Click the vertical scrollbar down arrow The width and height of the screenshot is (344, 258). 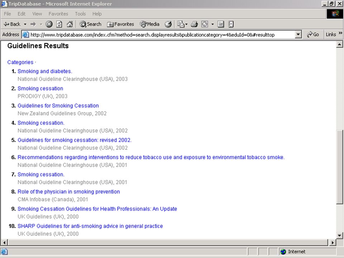point(339,236)
